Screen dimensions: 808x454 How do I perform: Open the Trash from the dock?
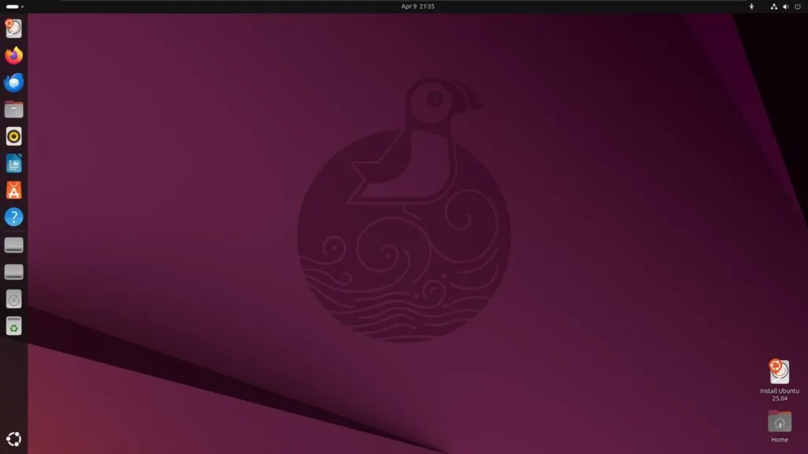(x=14, y=326)
